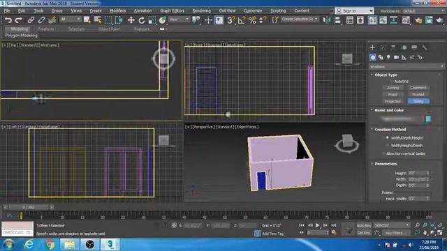Open the Graph Editors menu

point(173,10)
